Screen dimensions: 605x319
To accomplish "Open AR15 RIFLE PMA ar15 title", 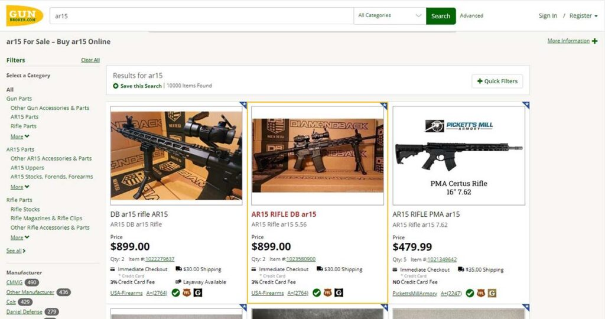I will [426, 214].
